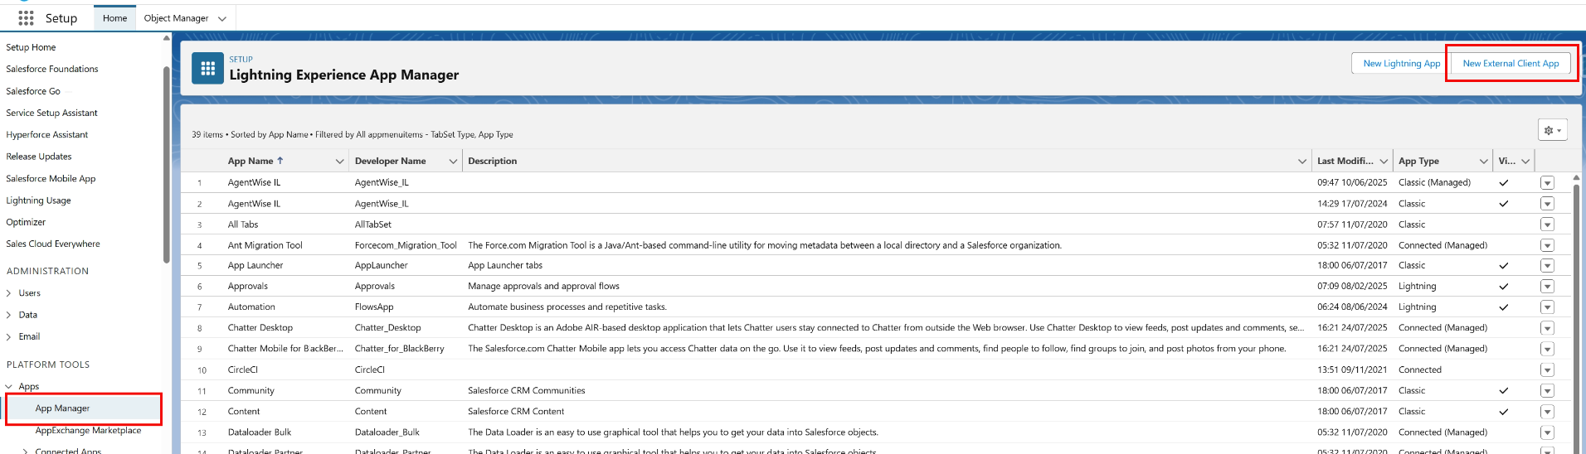Click New External Client App button
The image size is (1586, 454).
coord(1511,64)
